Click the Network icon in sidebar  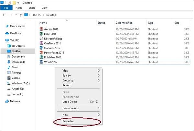click(7, 101)
